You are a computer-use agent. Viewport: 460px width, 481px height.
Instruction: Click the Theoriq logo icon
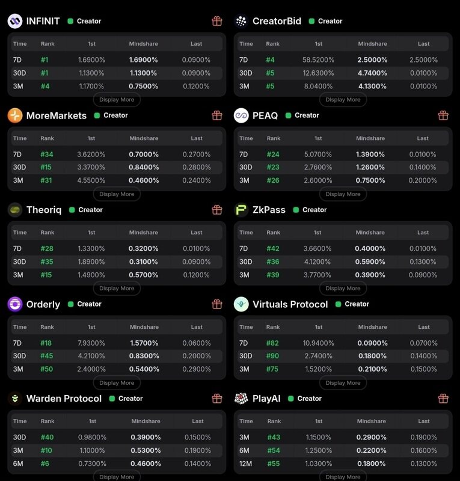click(15, 210)
